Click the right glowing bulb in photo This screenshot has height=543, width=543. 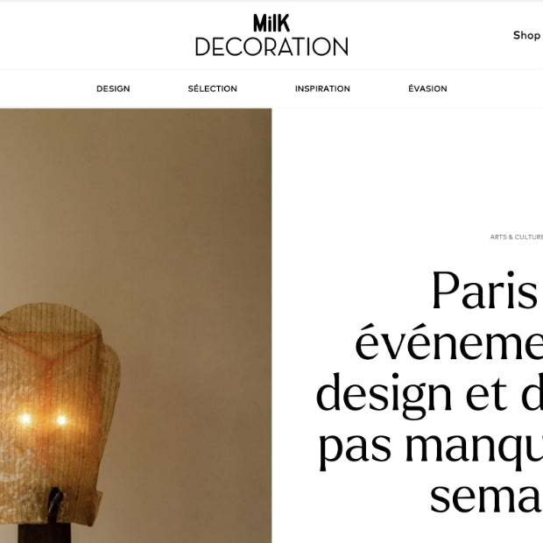(x=61, y=420)
